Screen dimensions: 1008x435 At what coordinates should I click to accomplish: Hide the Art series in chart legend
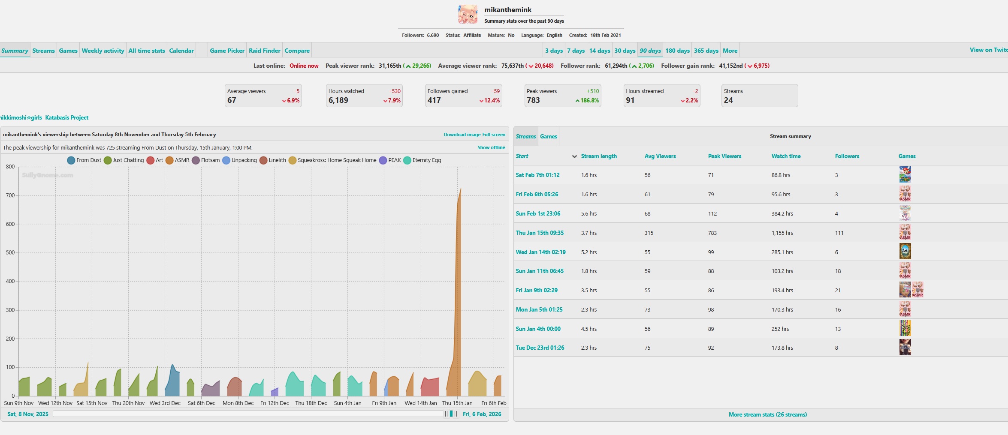(x=154, y=160)
